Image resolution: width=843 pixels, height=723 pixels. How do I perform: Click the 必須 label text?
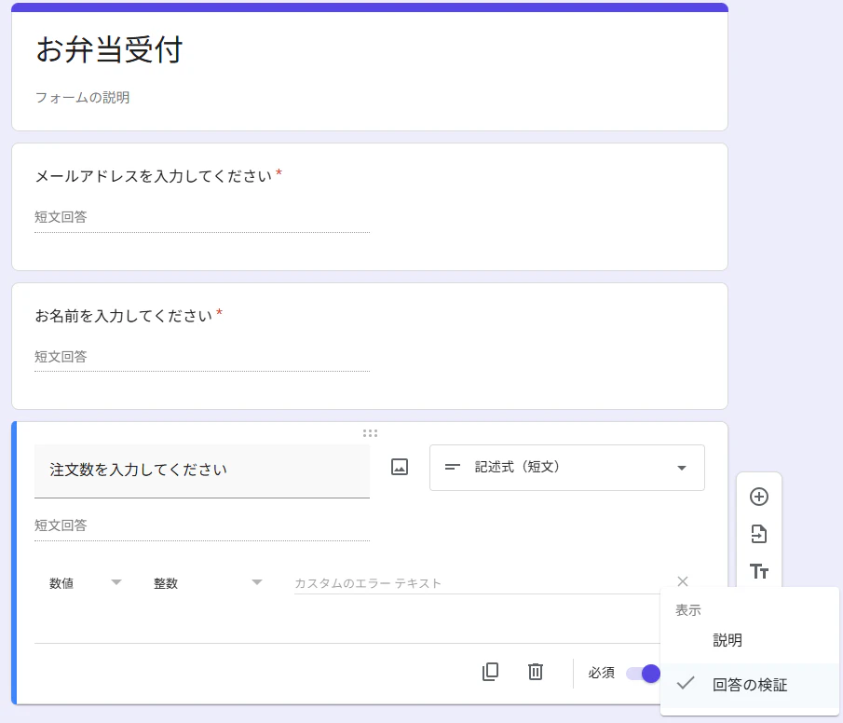pos(601,673)
